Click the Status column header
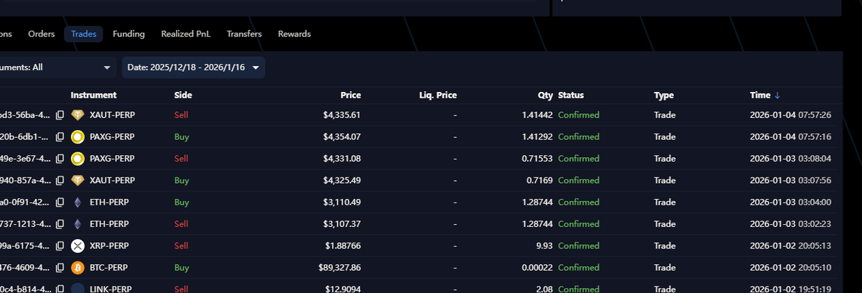 point(571,95)
